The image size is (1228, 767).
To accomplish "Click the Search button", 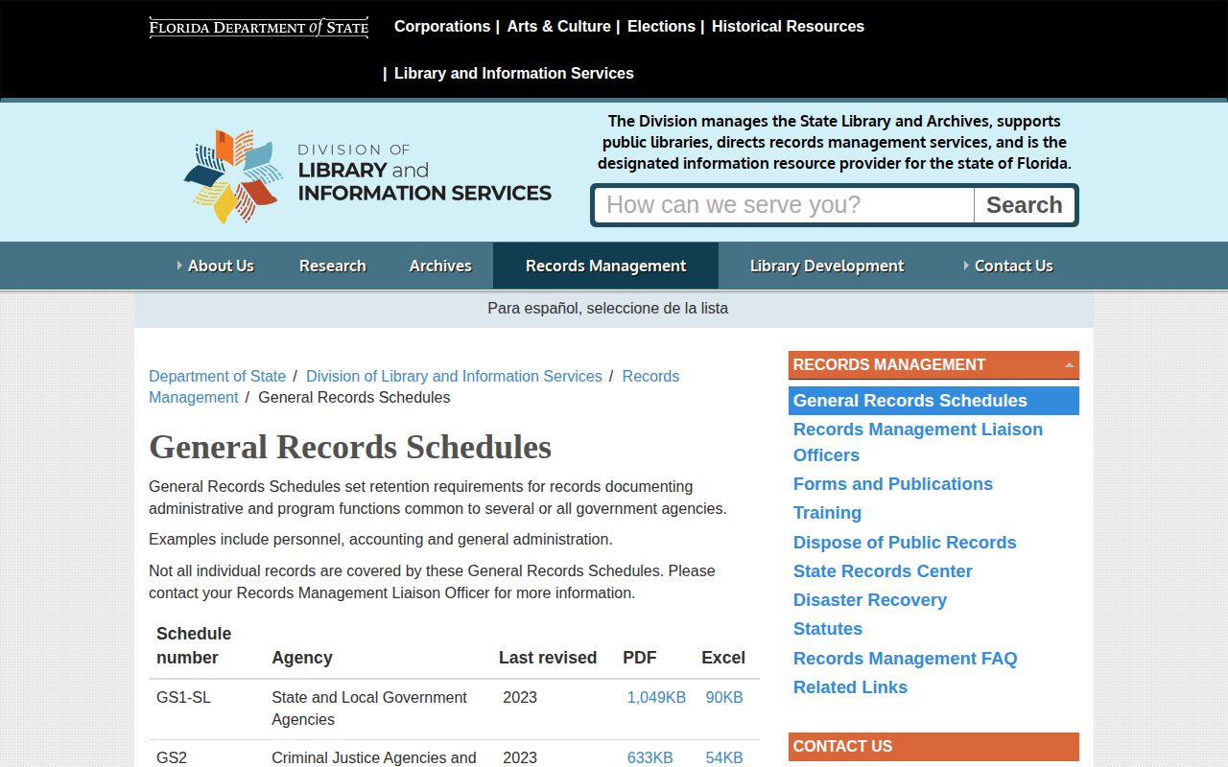I will coord(1025,205).
